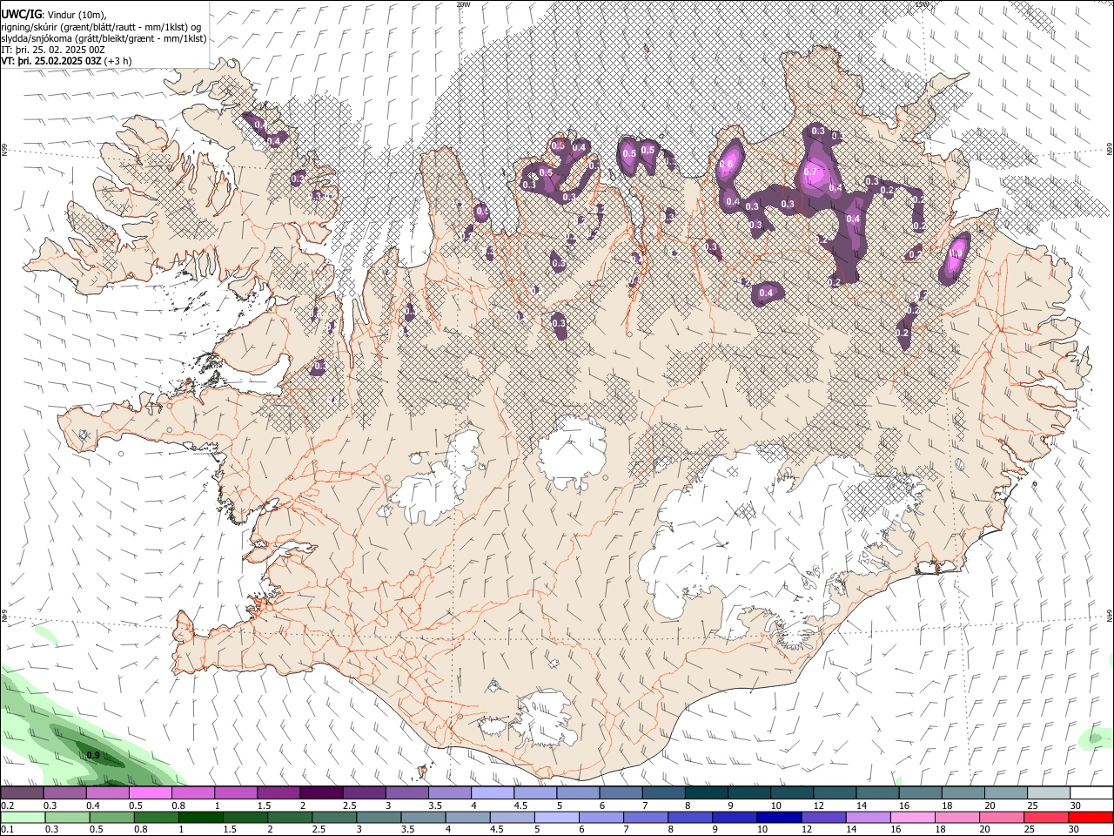Image resolution: width=1114 pixels, height=836 pixels.
Task: Select the 'Vindur (10m)' label
Action: 76,14
